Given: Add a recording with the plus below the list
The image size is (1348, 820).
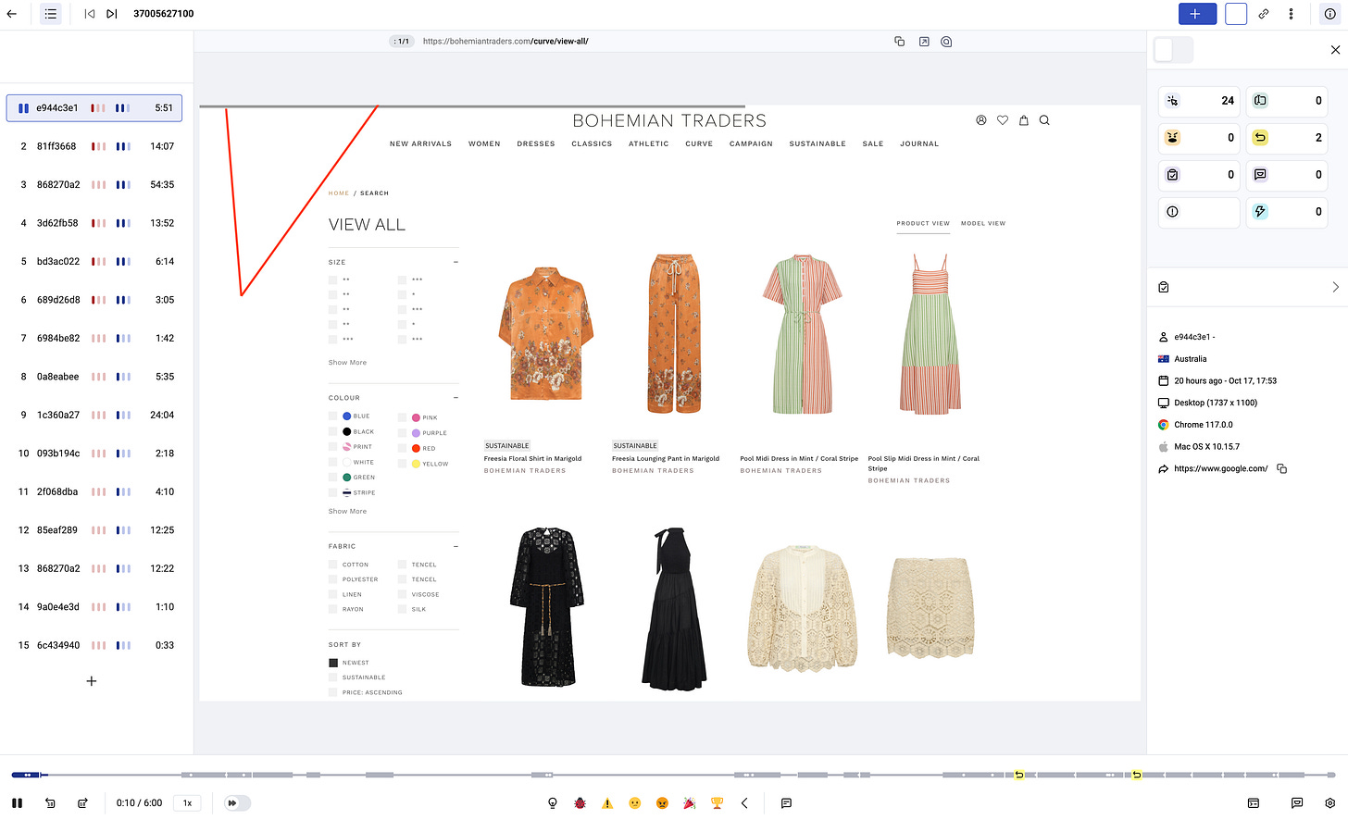Looking at the screenshot, I should tap(92, 681).
